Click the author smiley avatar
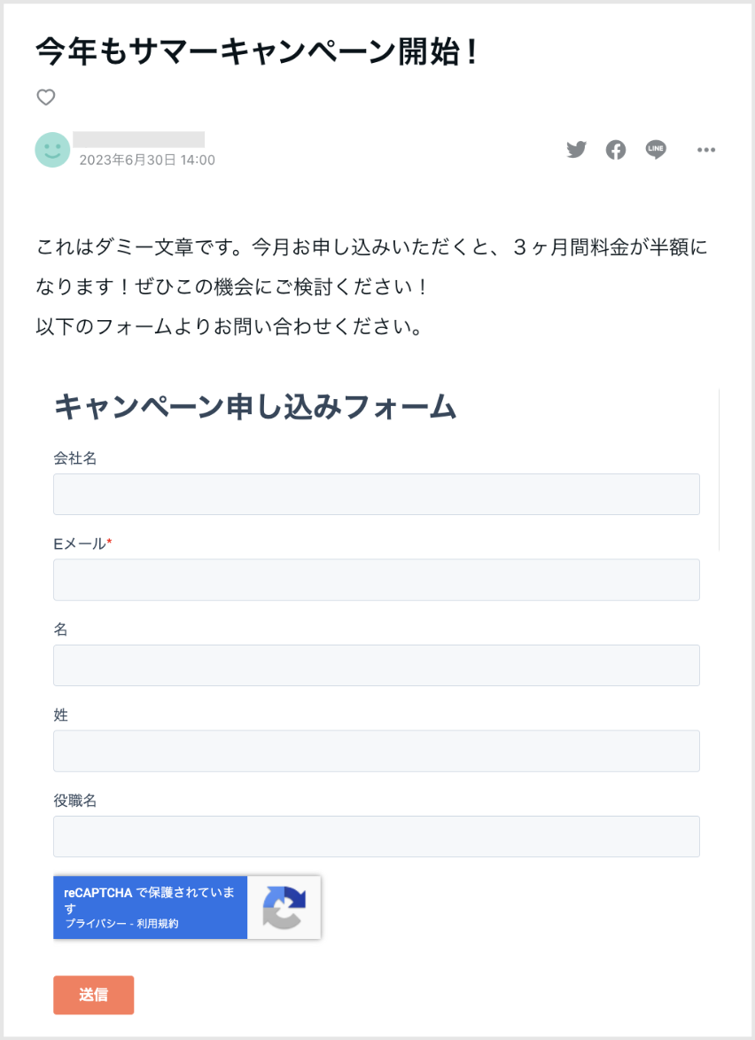The width and height of the screenshot is (755, 1040). [52, 149]
